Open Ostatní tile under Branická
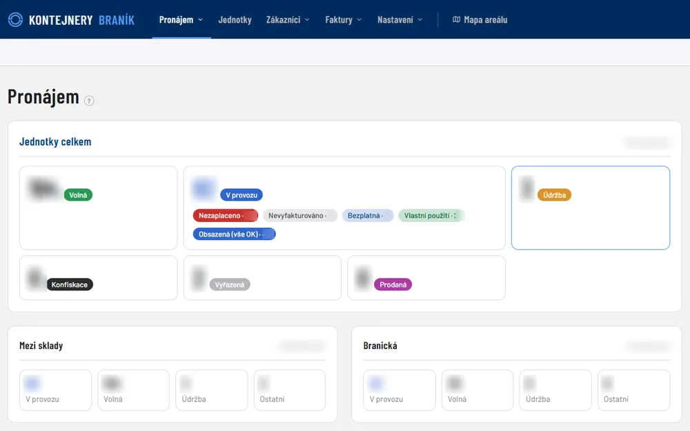The height and width of the screenshot is (431, 690). [x=633, y=390]
